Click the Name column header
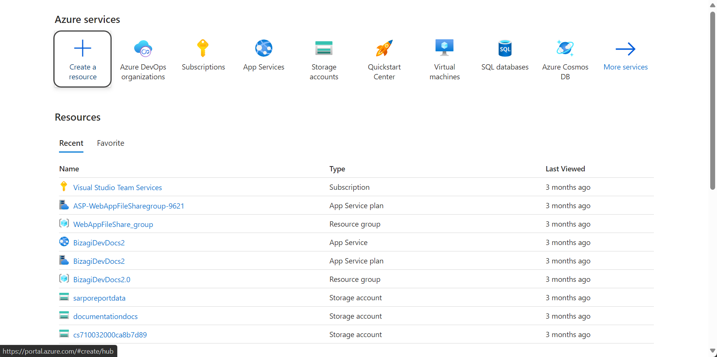 click(69, 169)
